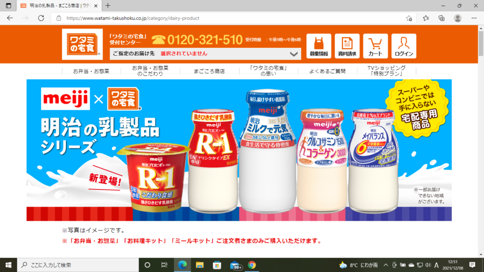Viewport: 484px width, 272px height.
Task: Click the ワタミの宅食 logo
Action: click(x=82, y=44)
